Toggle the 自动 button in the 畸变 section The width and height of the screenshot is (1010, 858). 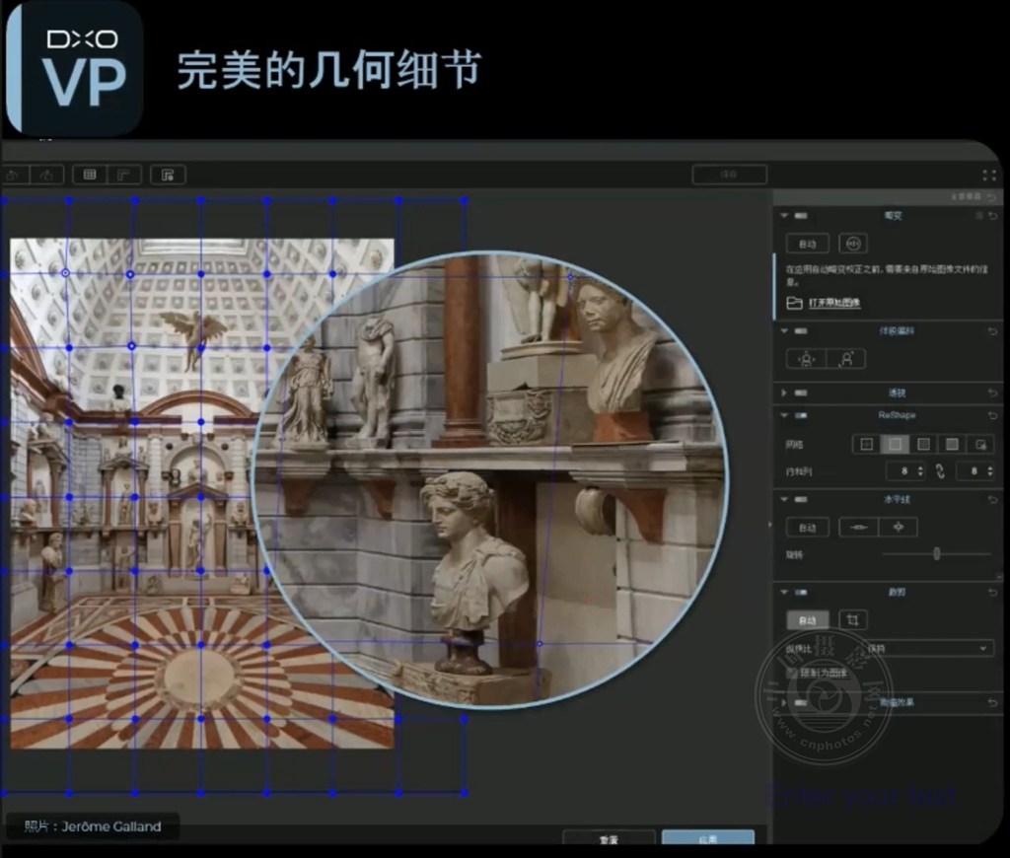(807, 243)
